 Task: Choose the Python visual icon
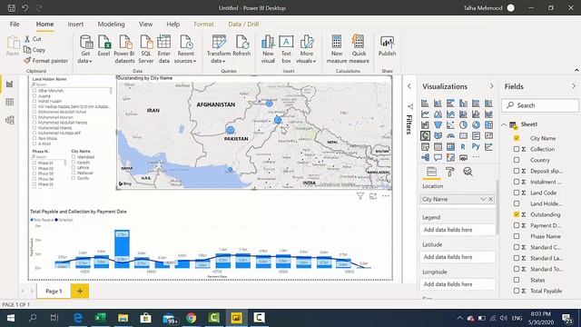(x=476, y=147)
